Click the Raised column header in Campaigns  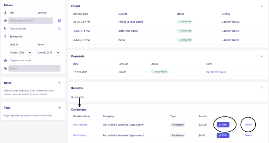[203, 116]
